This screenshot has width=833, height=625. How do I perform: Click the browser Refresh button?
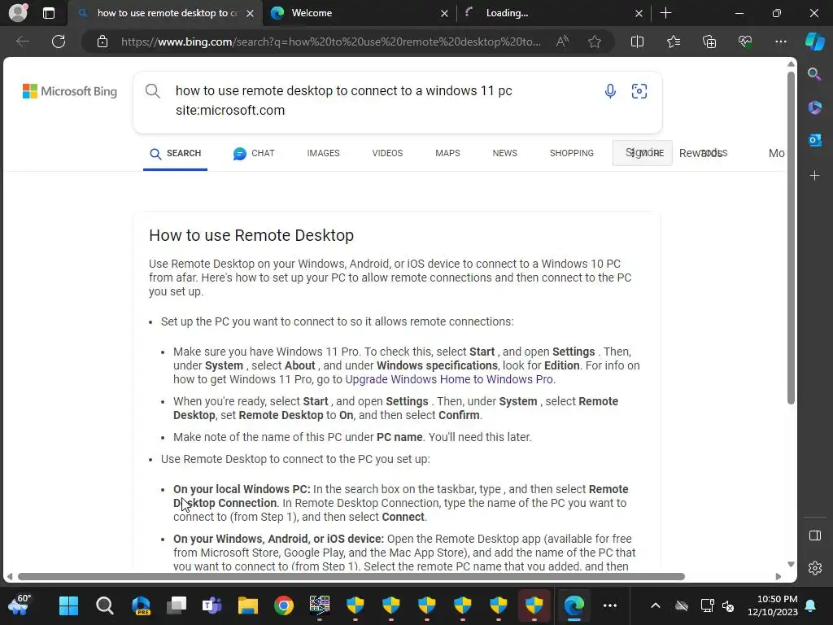click(x=59, y=42)
